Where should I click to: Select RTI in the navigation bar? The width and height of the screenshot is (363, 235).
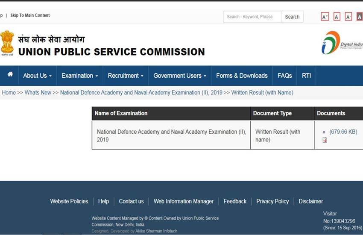pyautogui.click(x=306, y=76)
